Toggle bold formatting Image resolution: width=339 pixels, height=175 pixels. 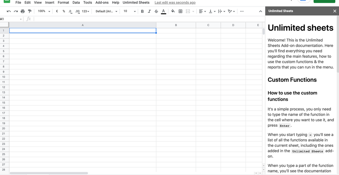[x=142, y=11]
